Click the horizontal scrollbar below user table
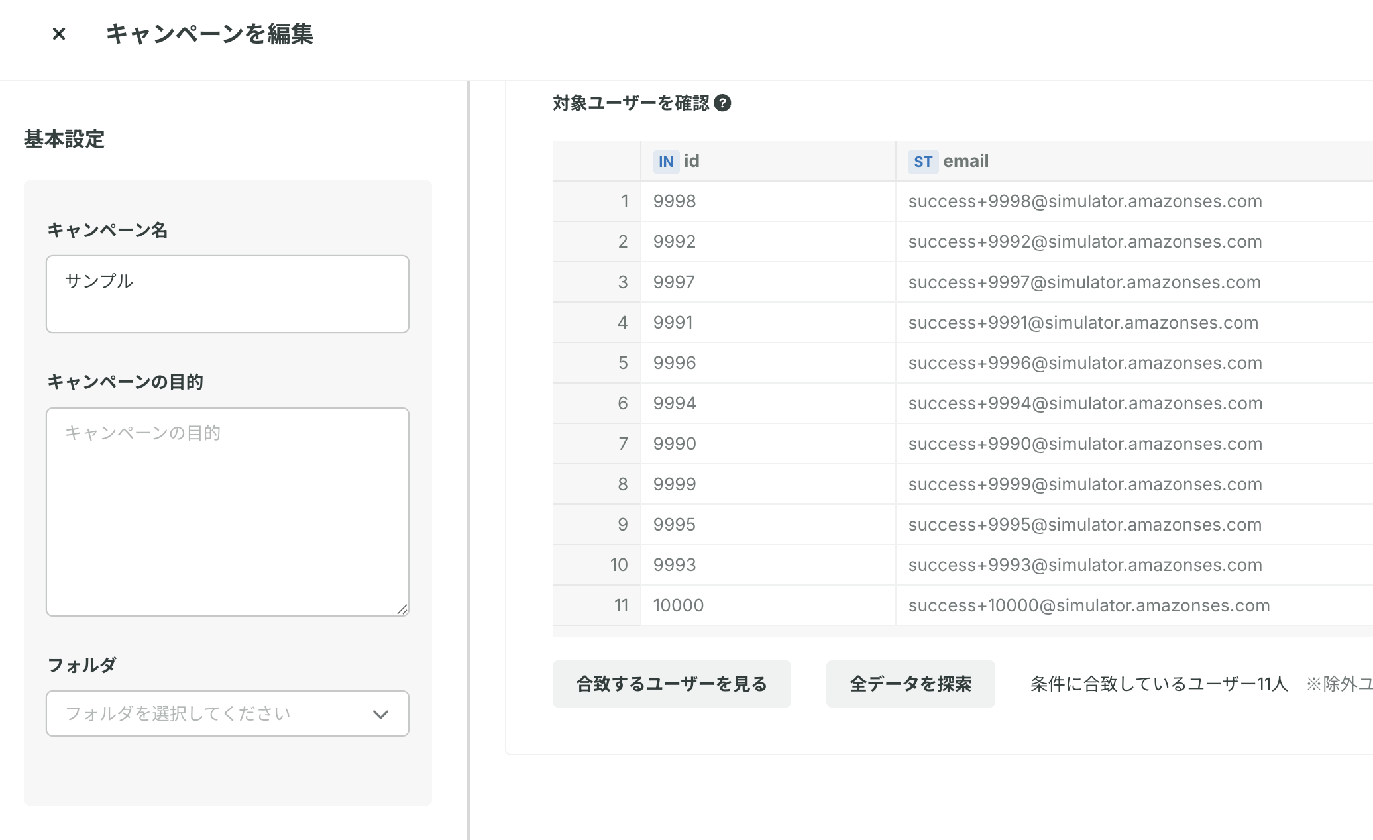This screenshot has height=840, width=1373. click(x=961, y=631)
